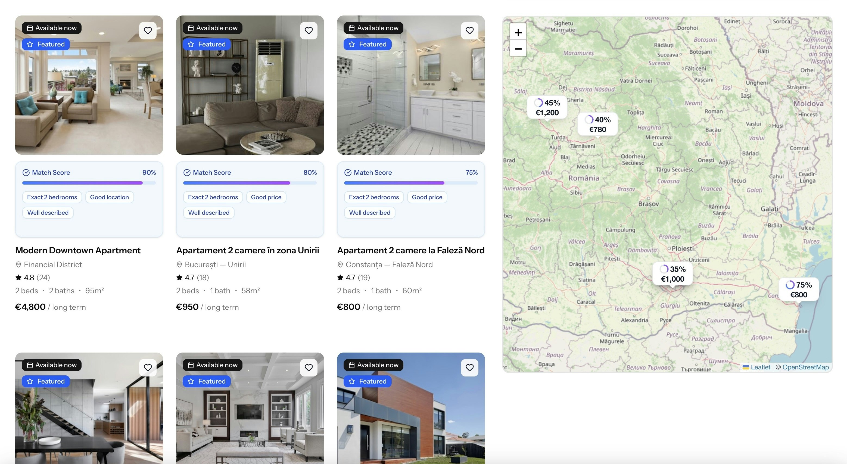This screenshot has width=847, height=464.
Task: Click "Good price" tag on the Faleză Nord card
Action: click(427, 197)
